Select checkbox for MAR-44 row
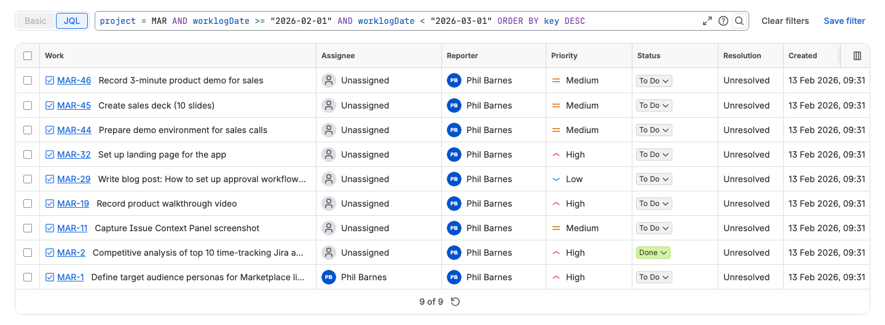The width and height of the screenshot is (885, 325). [x=28, y=130]
